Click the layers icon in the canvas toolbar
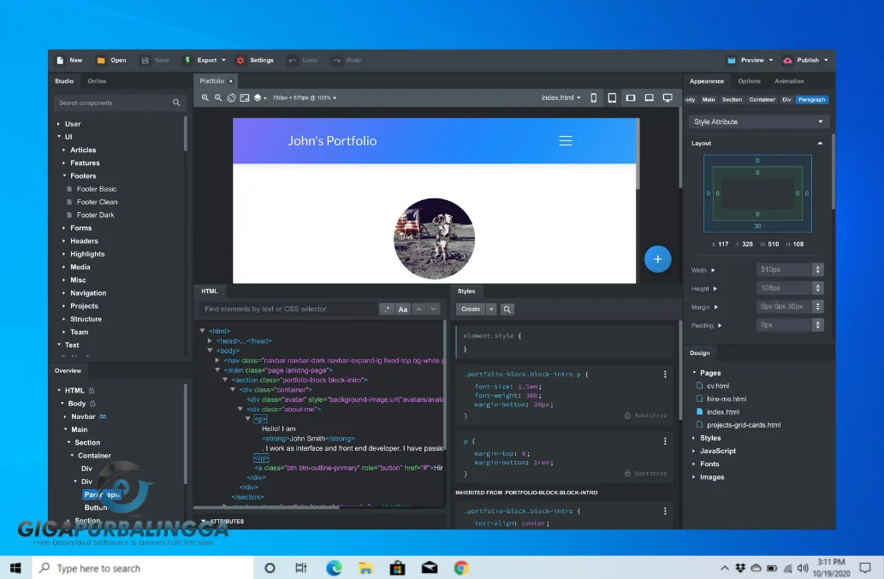Screen dimensions: 884x579 pyautogui.click(x=258, y=97)
